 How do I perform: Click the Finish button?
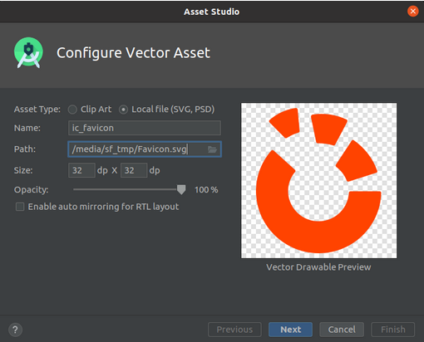[x=393, y=330]
